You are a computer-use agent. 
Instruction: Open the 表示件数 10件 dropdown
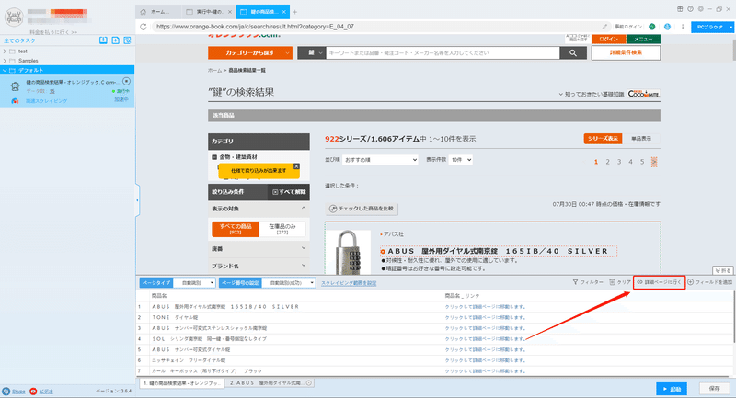click(x=461, y=160)
